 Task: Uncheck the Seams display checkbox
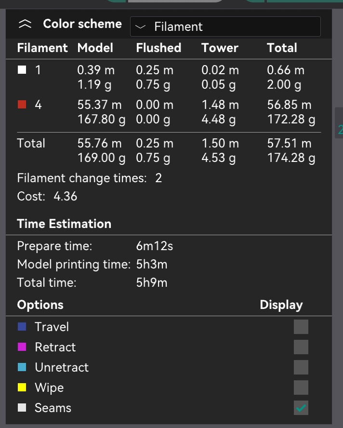click(x=301, y=408)
